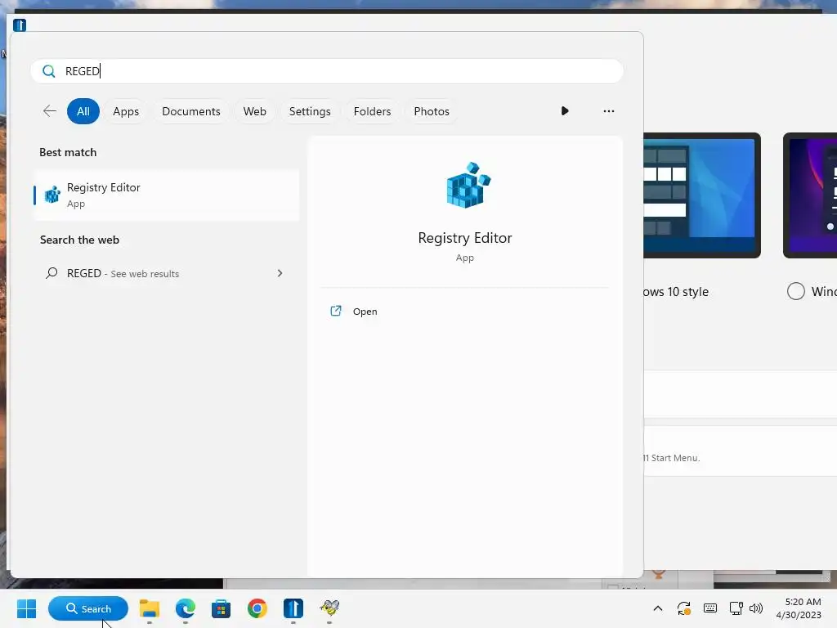837x628 pixels.
Task: Open File Explorer from the taskbar
Action: point(150,608)
